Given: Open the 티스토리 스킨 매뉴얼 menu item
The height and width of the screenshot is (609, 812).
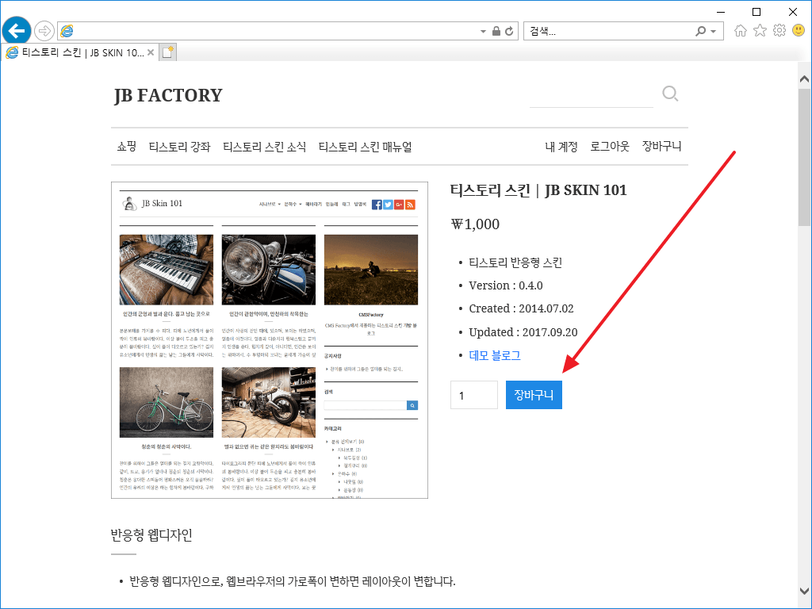Looking at the screenshot, I should pos(365,147).
